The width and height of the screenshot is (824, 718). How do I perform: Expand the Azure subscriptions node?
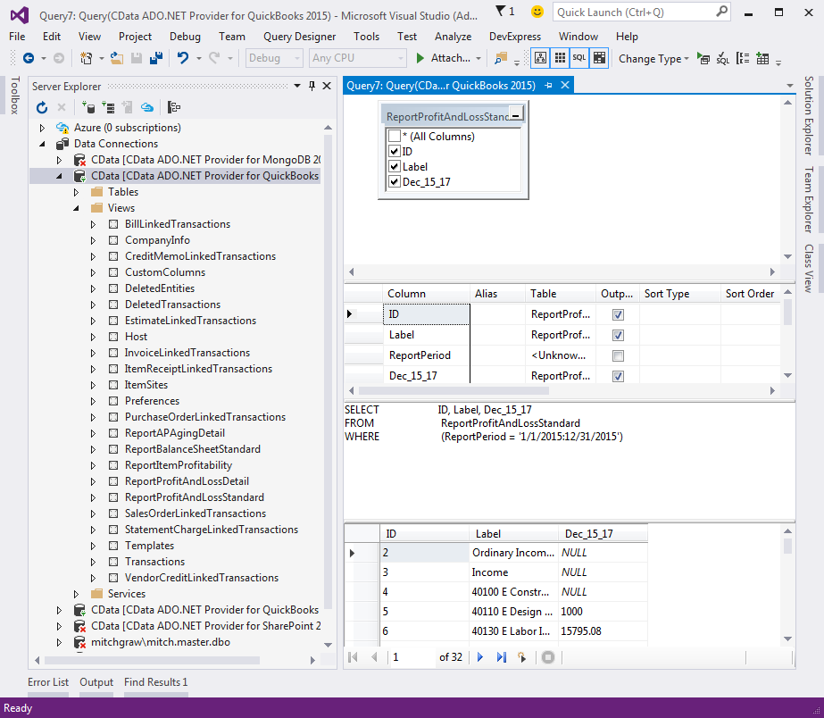point(42,128)
